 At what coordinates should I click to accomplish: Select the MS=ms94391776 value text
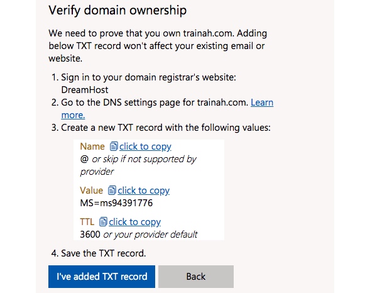tap(116, 203)
